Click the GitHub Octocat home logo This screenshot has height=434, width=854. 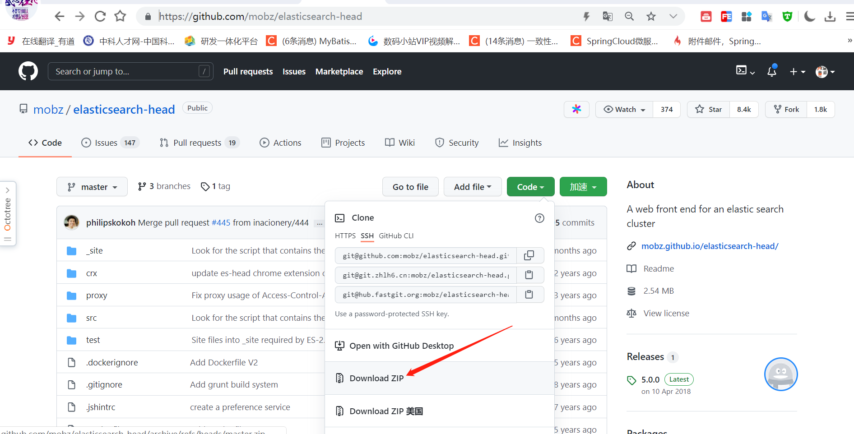coord(28,71)
